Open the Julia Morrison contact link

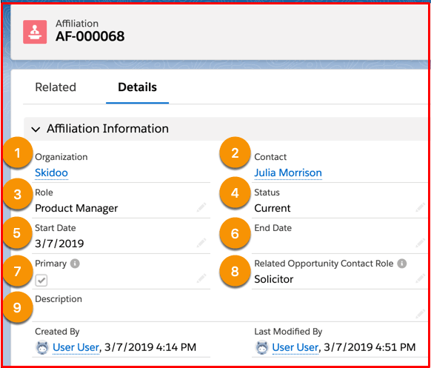click(288, 173)
